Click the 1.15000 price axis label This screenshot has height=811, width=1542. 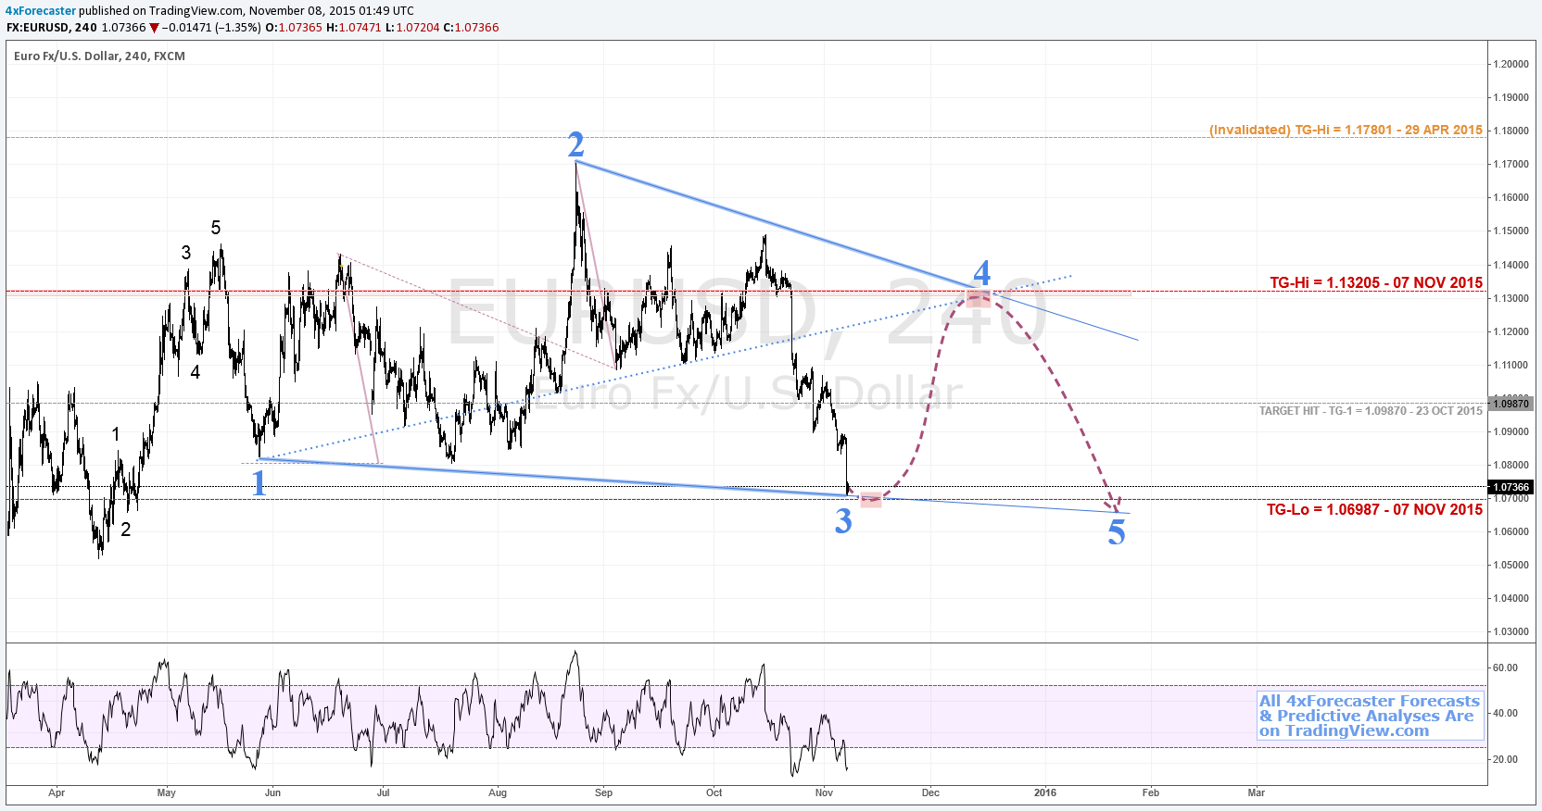[x=1510, y=231]
